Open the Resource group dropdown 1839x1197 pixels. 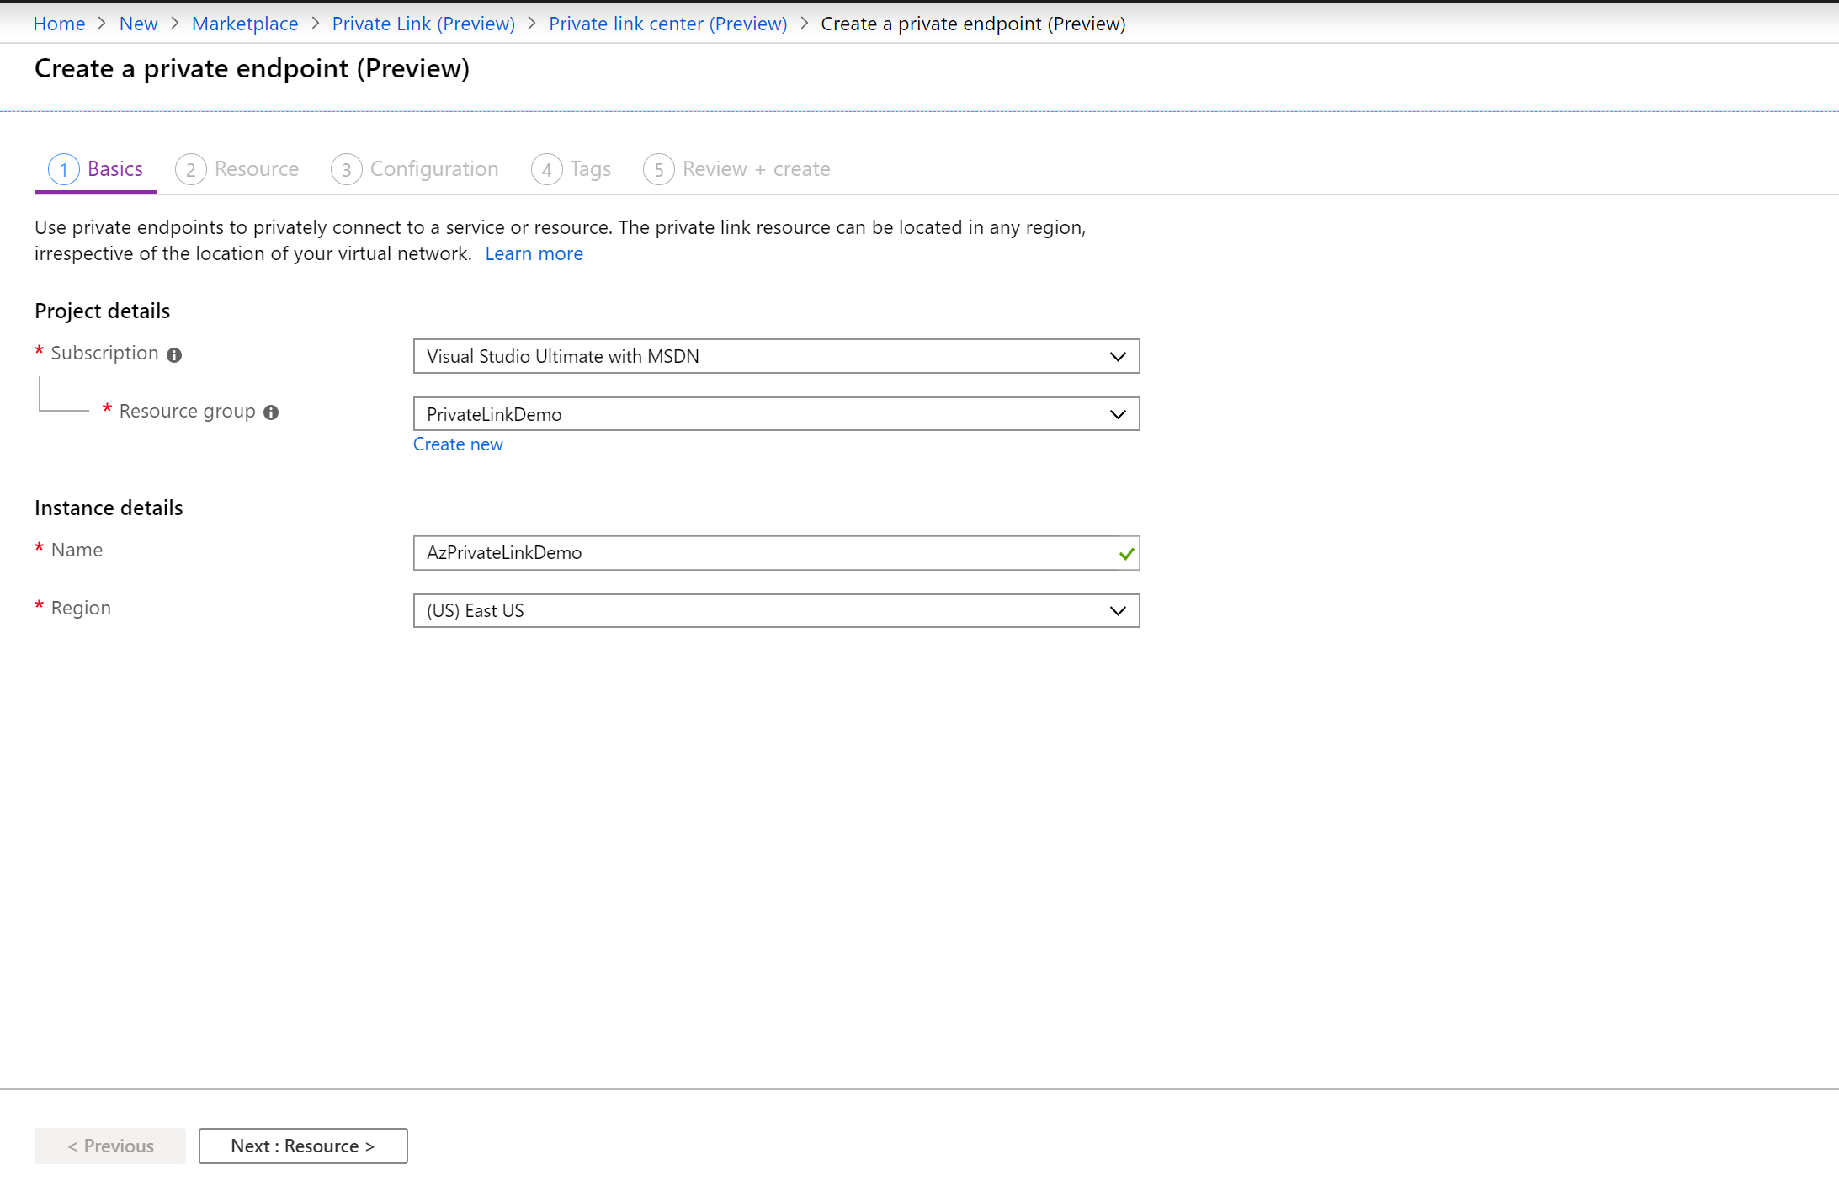776,414
